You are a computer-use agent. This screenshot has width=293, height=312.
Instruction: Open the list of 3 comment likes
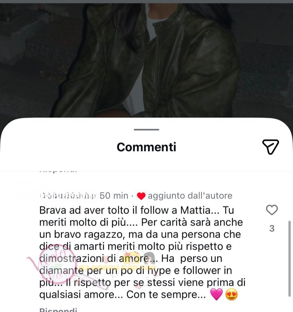(272, 229)
